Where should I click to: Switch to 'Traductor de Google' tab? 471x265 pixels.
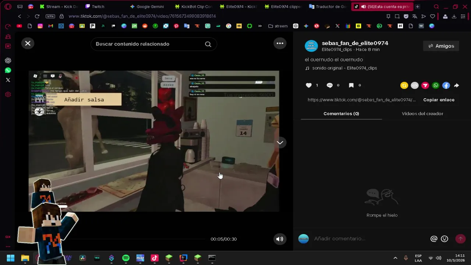point(328,7)
